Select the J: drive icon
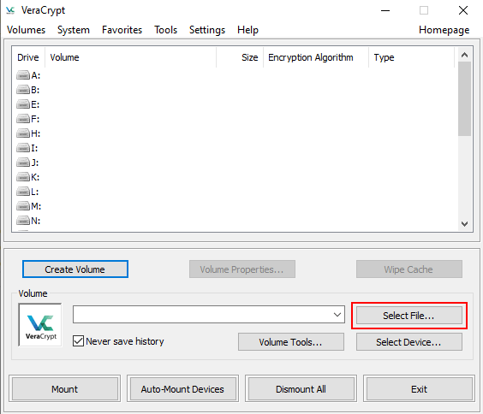The width and height of the screenshot is (483, 414). pos(23,163)
